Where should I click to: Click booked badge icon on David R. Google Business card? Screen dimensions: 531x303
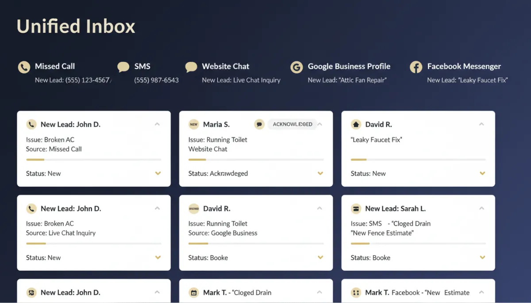193,208
